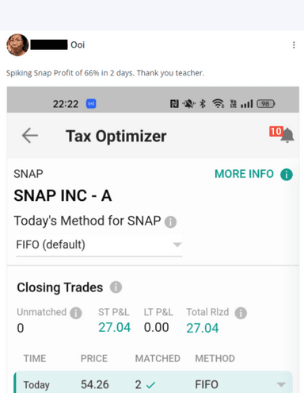Viewport: 304px width, 393px height.
Task: Open the FIFO (default) method dropdown
Action: click(99, 245)
